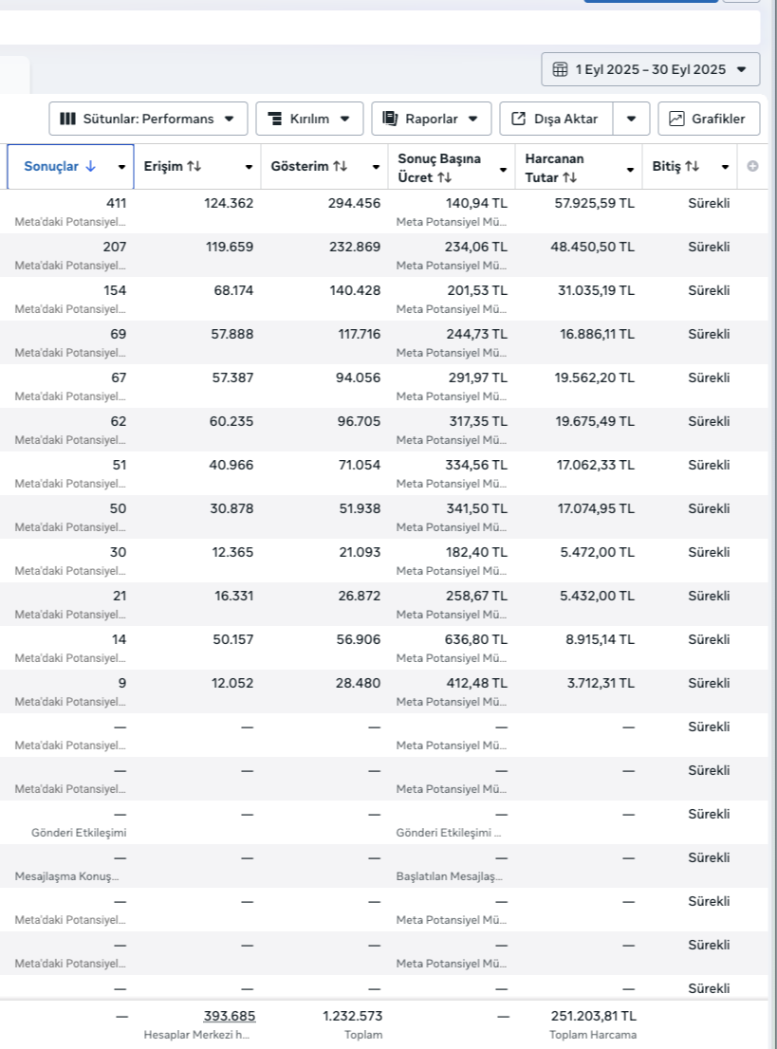Viewport: 777px width, 1049px height.
Task: Click the Gösterim sort arrows icon
Action: [x=340, y=167]
